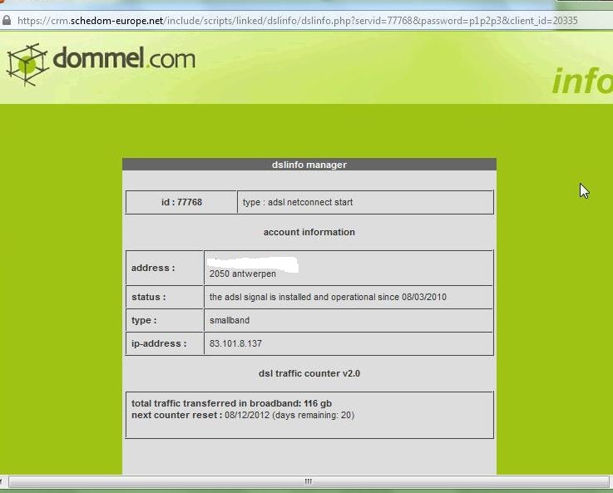
Task: Click the padlock icon in address bar
Action: click(7, 20)
